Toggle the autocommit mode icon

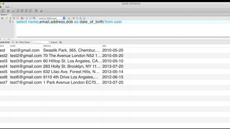coord(34,18)
